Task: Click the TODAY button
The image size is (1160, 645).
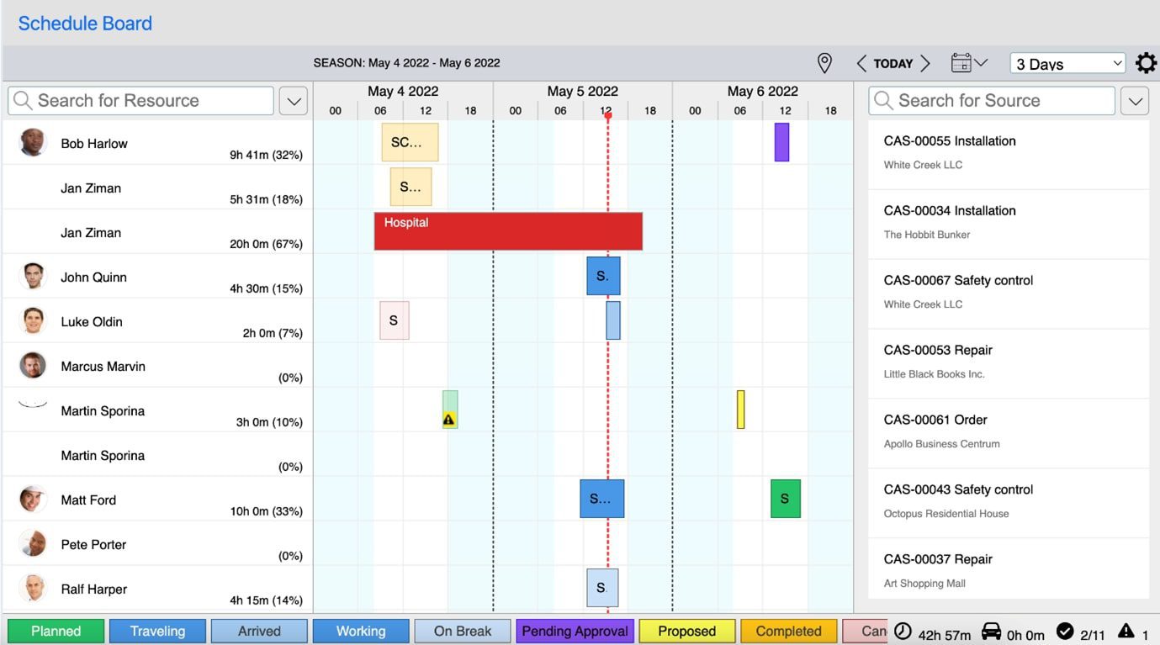Action: coord(893,63)
